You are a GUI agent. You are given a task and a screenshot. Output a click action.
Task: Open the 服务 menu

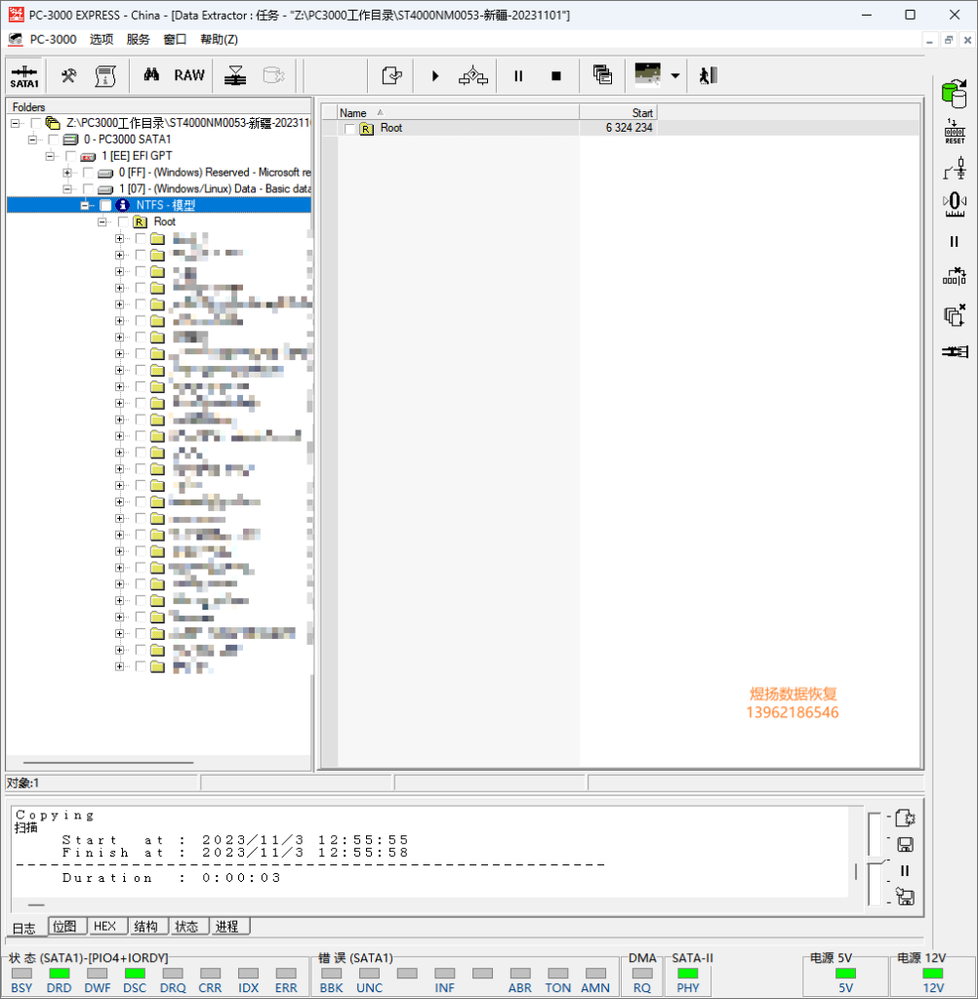[x=138, y=39]
